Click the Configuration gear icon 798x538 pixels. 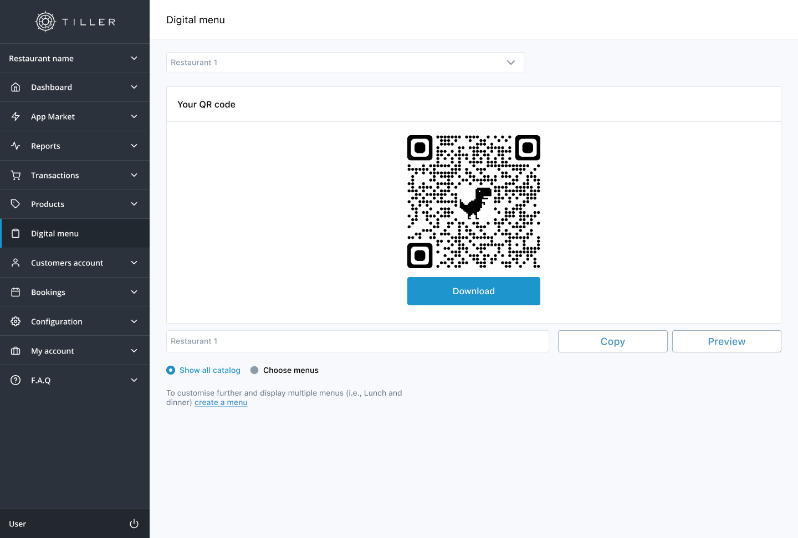(x=16, y=321)
